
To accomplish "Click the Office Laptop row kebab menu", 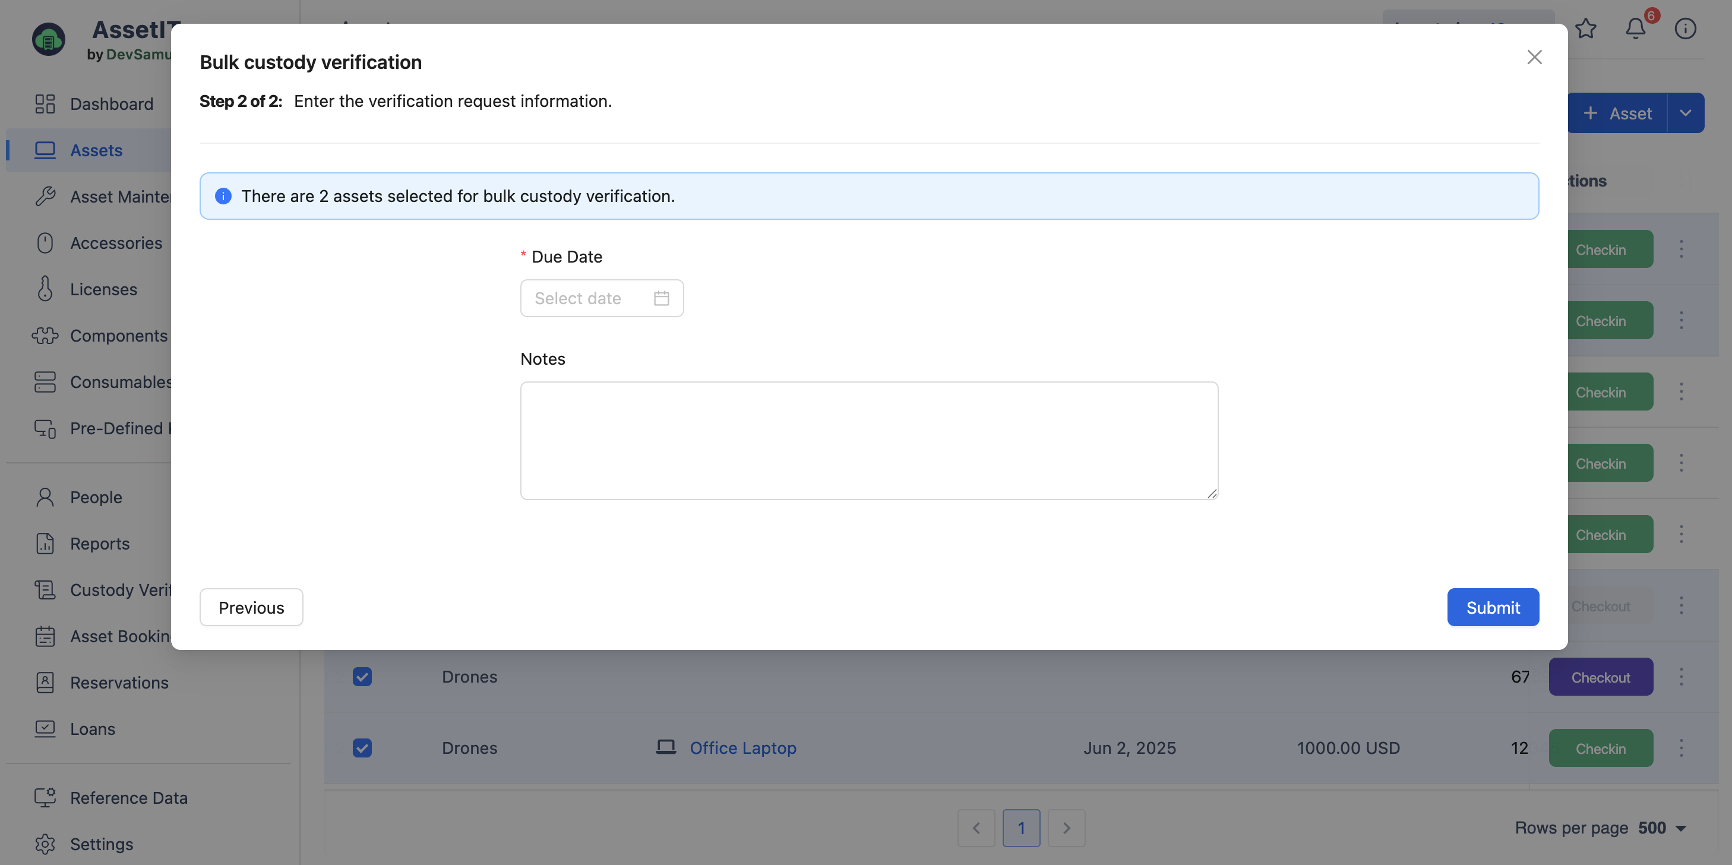I will [x=1681, y=748].
